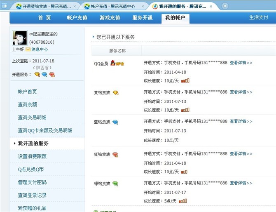The image size is (276, 212).
Task: Click the yellow diamond icon beside 开通服务
Action: click(37, 75)
